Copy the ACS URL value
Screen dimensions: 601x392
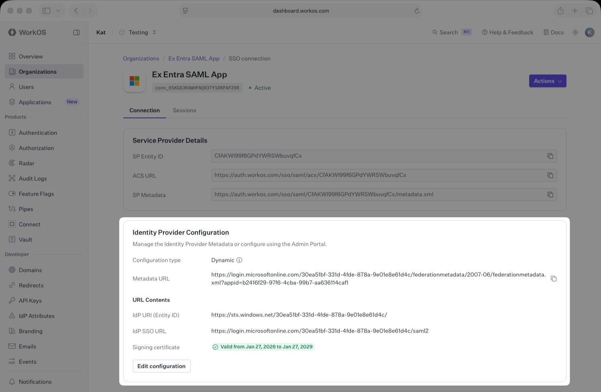click(550, 175)
